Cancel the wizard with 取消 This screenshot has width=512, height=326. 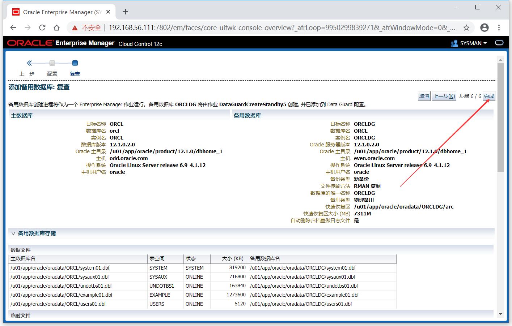click(424, 96)
